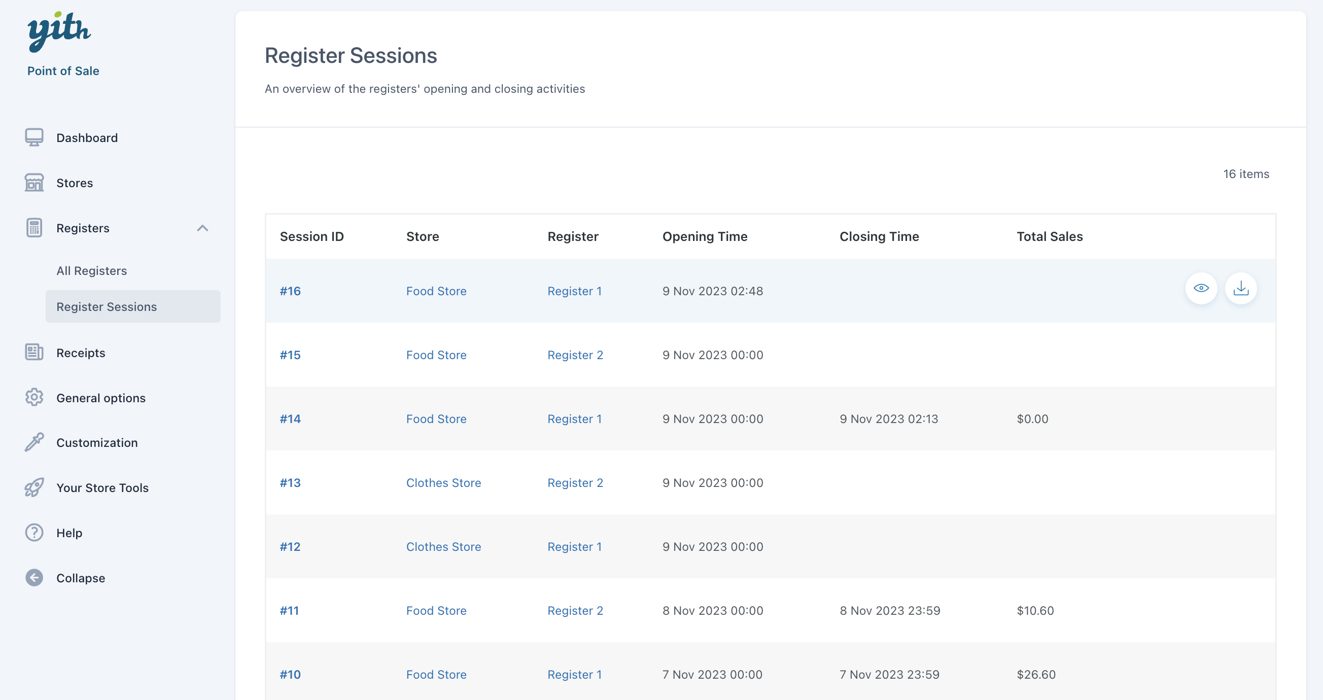View session #16 details via eye icon
This screenshot has width=1323, height=700.
point(1201,289)
